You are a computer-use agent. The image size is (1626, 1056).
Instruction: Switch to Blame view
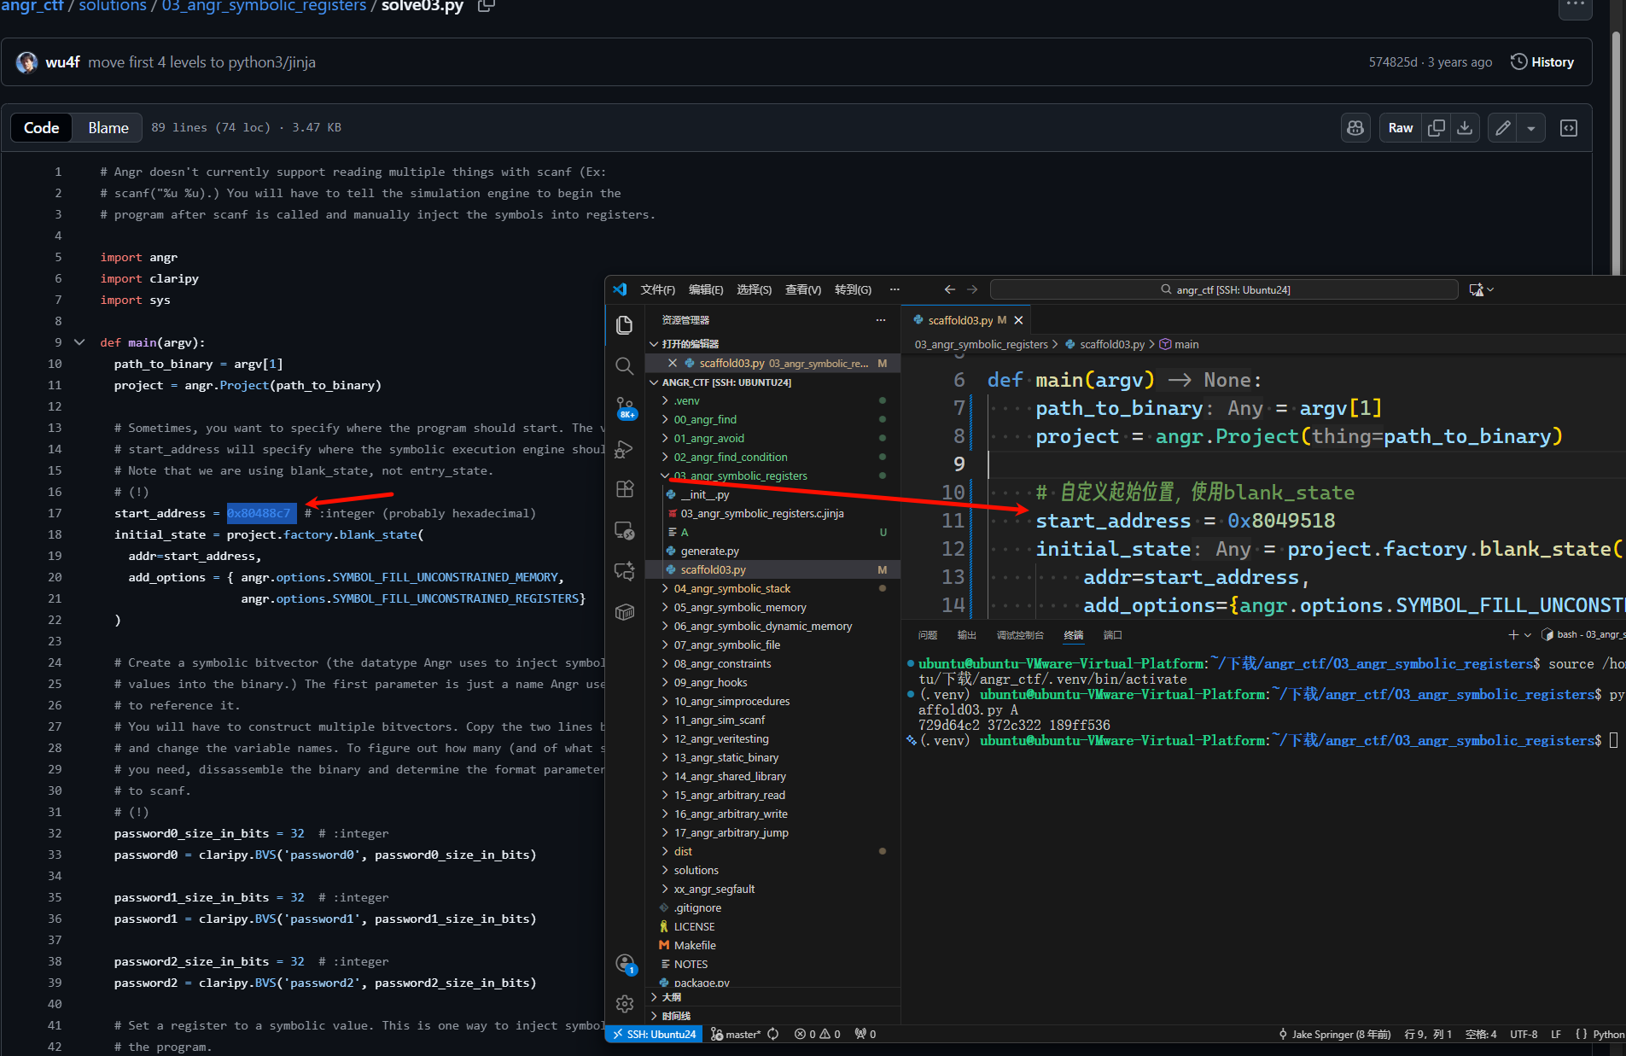[x=108, y=128]
